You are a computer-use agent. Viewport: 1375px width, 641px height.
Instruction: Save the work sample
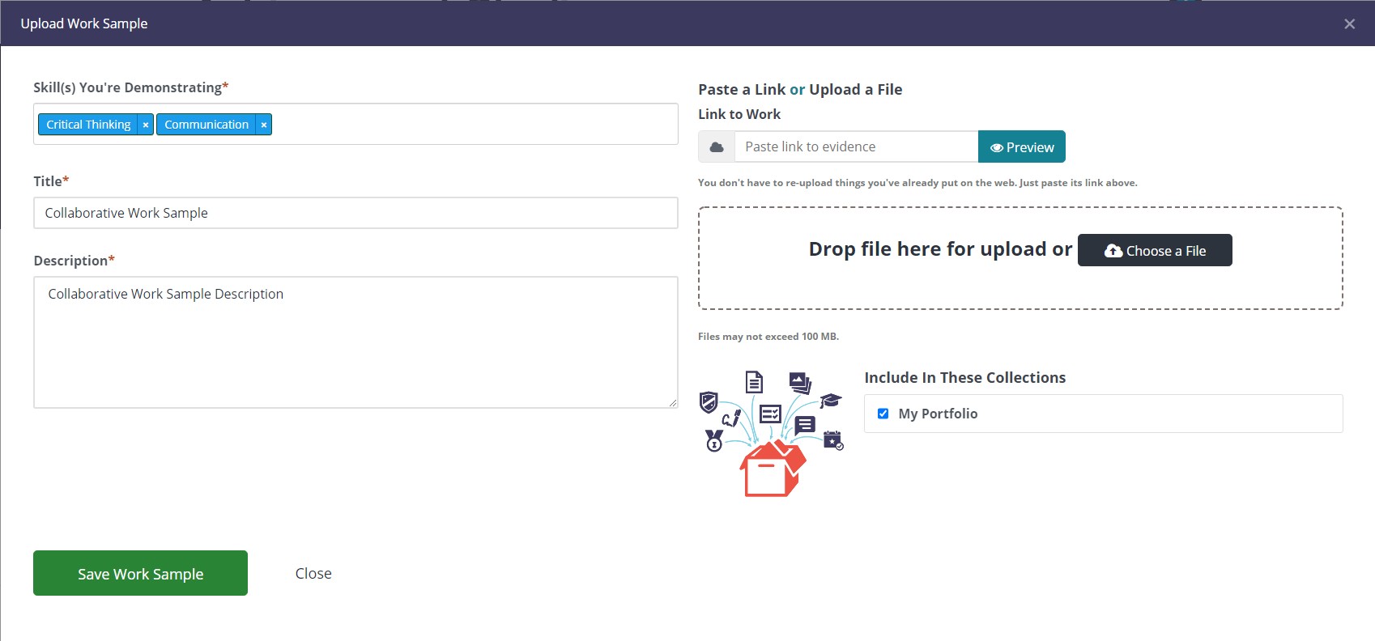[140, 573]
